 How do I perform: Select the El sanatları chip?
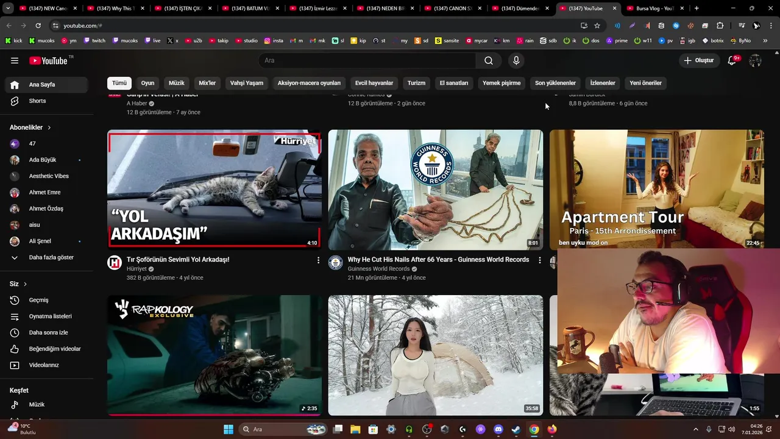tap(454, 83)
